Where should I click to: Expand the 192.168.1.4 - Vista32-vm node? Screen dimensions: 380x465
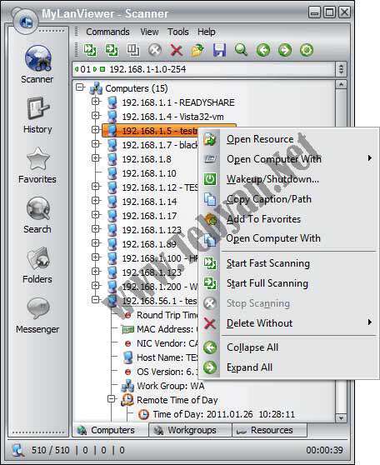(x=95, y=115)
